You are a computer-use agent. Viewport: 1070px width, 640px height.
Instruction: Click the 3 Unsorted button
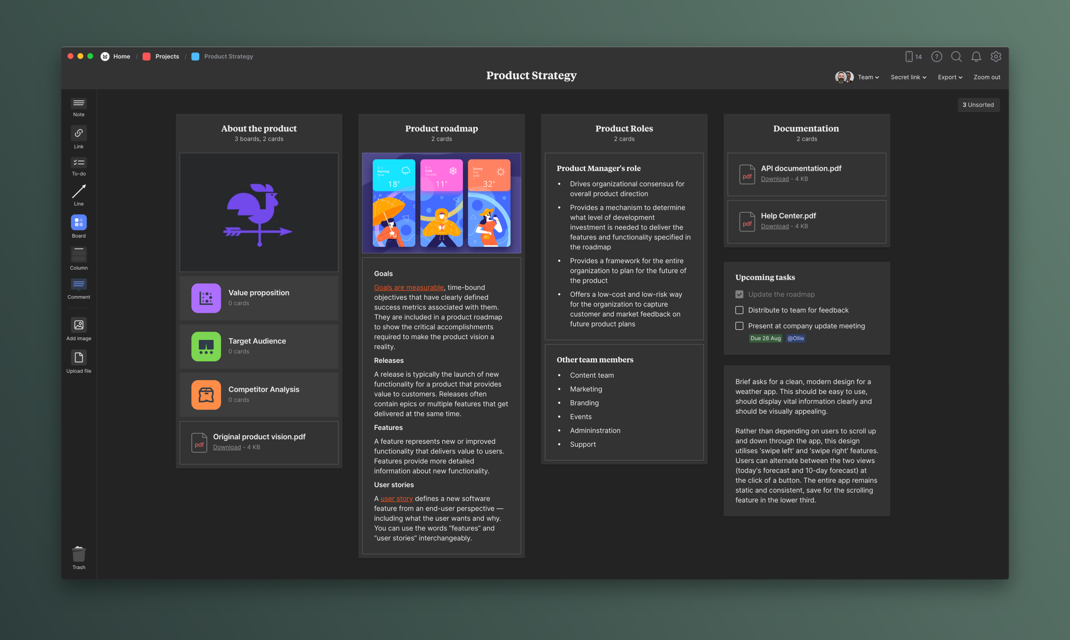[x=978, y=105]
